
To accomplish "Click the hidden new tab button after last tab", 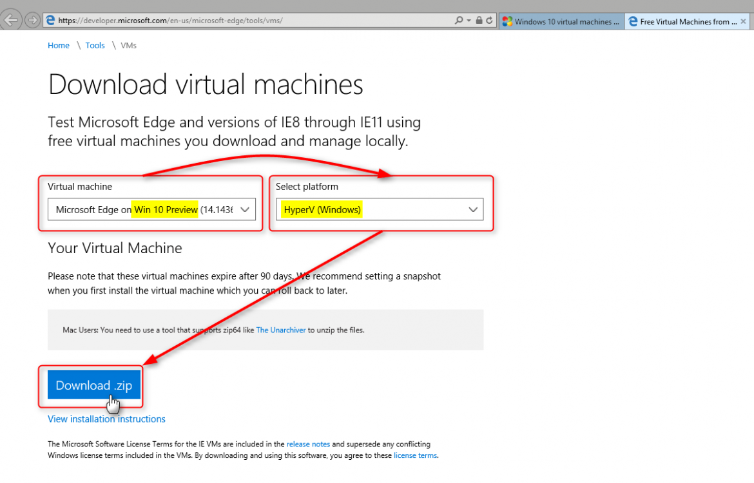I will (x=752, y=22).
